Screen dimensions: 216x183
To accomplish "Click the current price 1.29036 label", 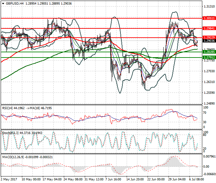I will [209, 41].
